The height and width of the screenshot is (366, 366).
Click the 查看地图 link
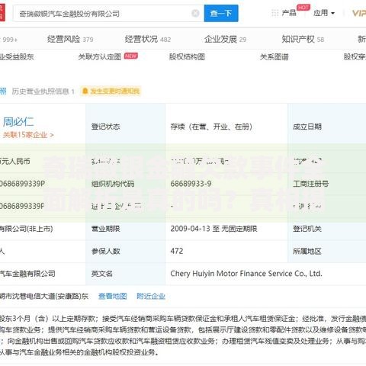(113, 296)
